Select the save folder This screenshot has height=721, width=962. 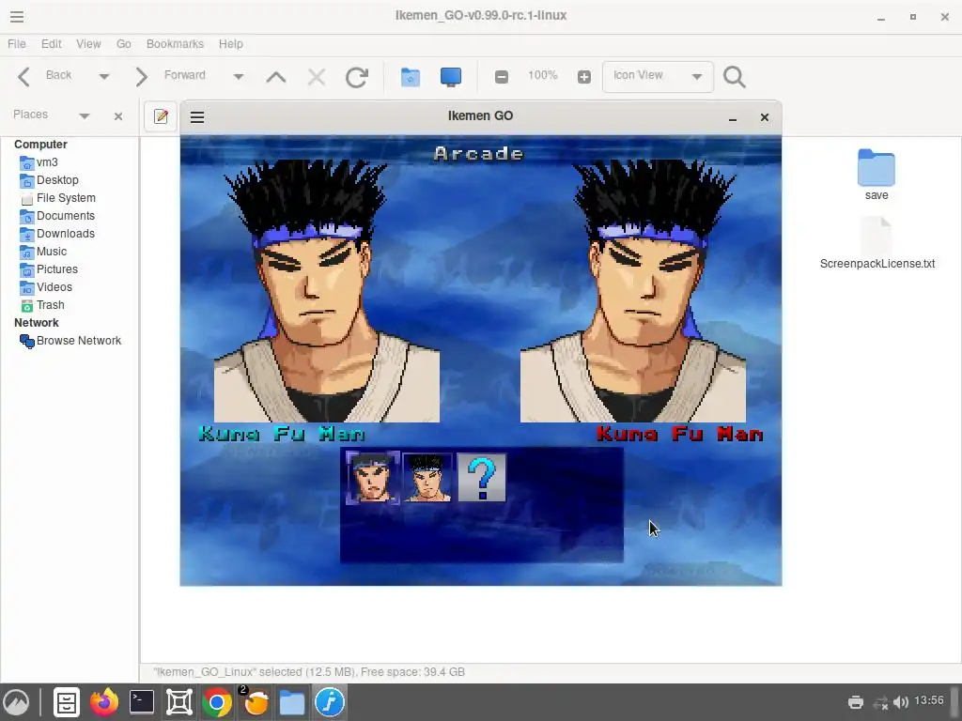tap(877, 175)
